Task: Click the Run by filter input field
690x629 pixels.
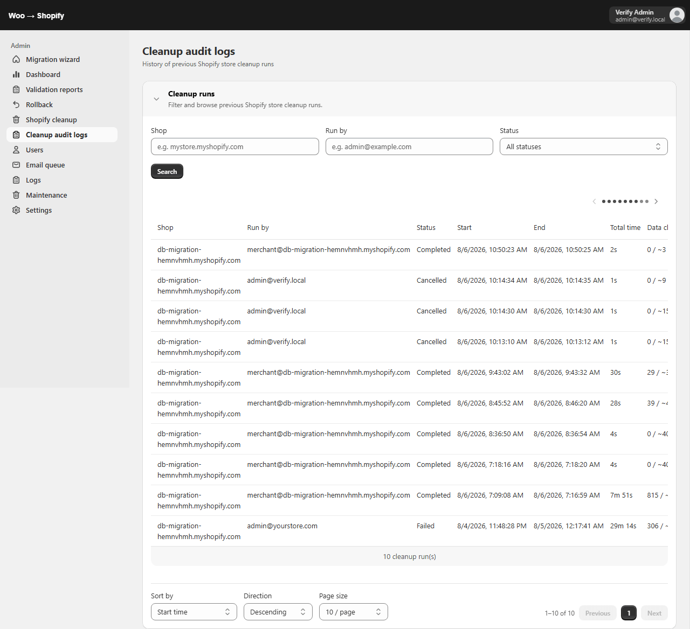Action: coord(409,146)
